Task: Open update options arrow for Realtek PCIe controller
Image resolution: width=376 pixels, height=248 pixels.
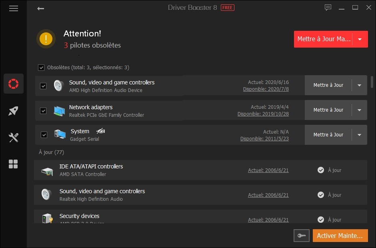Action: click(x=360, y=110)
